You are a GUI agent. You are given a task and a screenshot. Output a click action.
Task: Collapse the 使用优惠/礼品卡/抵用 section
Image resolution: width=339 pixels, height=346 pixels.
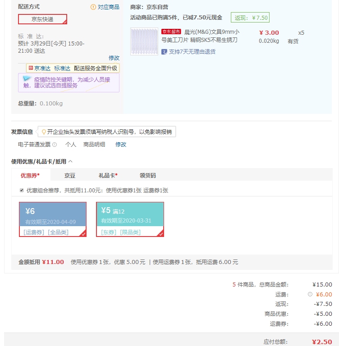tap(70, 162)
